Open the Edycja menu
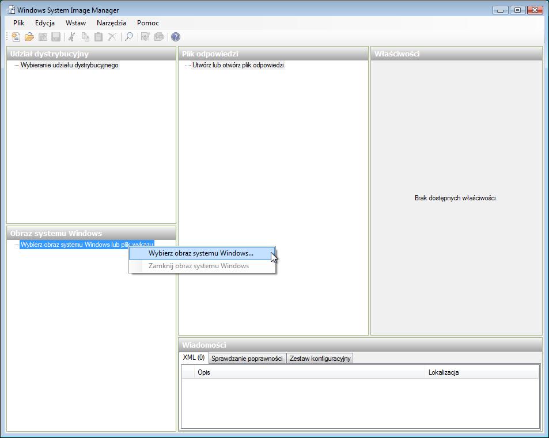Screen dimensions: 549x438 click(x=45, y=23)
